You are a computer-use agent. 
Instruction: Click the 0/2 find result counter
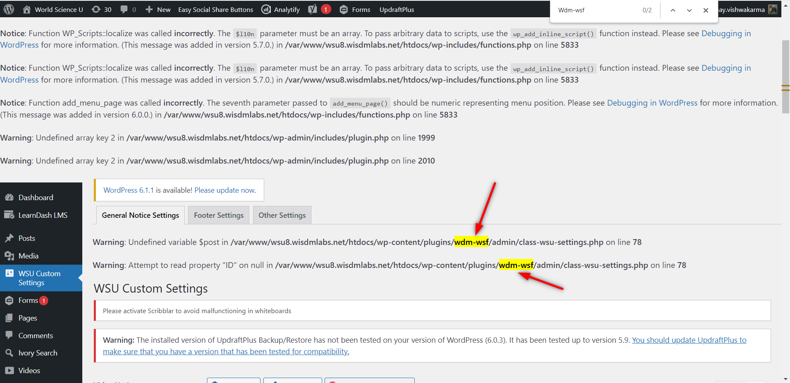[x=647, y=10]
